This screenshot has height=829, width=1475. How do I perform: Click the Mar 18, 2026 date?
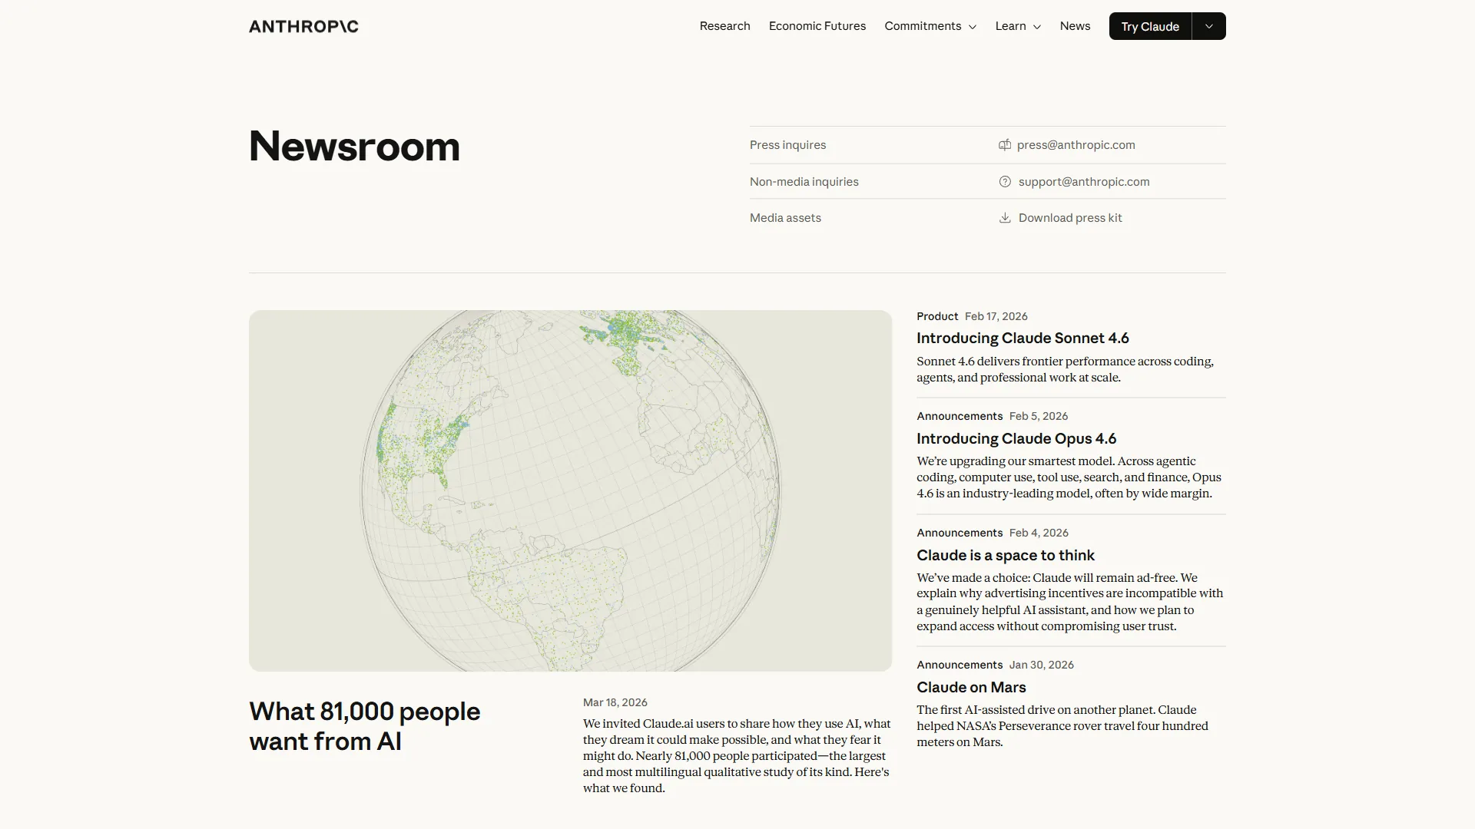[615, 702]
